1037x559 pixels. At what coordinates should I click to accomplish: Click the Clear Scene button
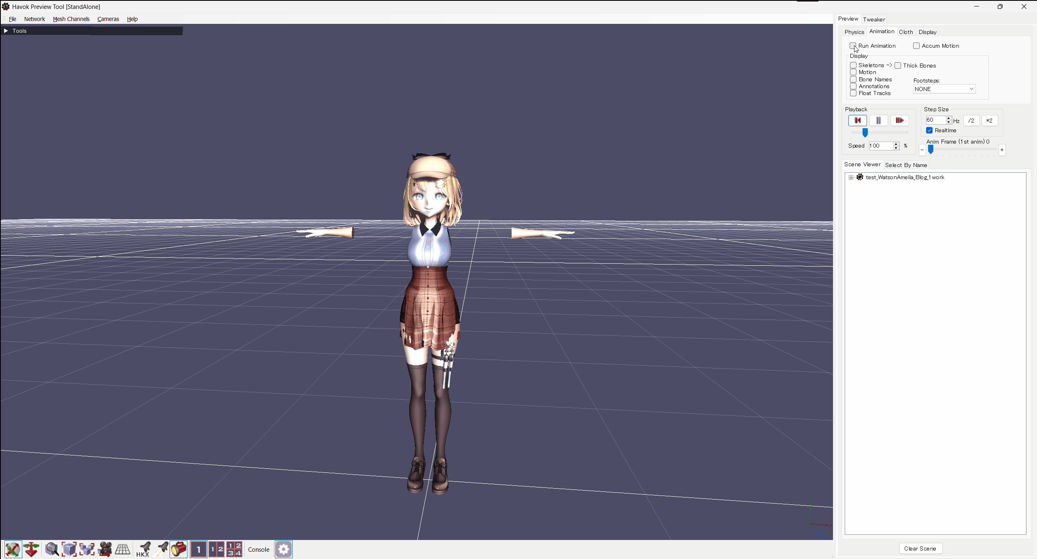[920, 548]
